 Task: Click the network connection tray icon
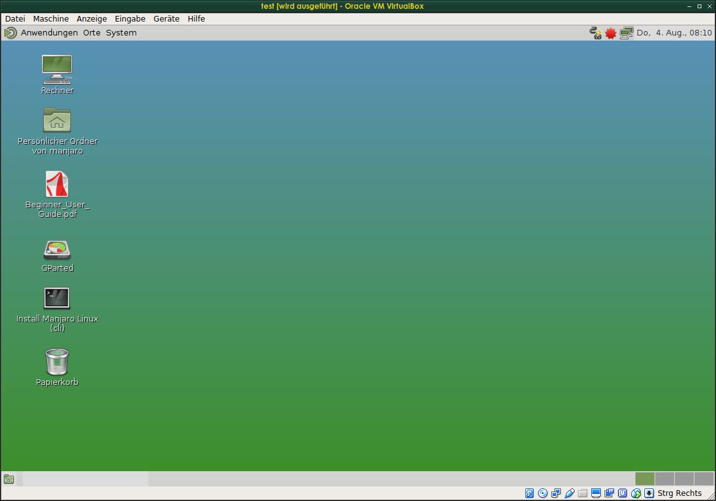[x=626, y=33]
